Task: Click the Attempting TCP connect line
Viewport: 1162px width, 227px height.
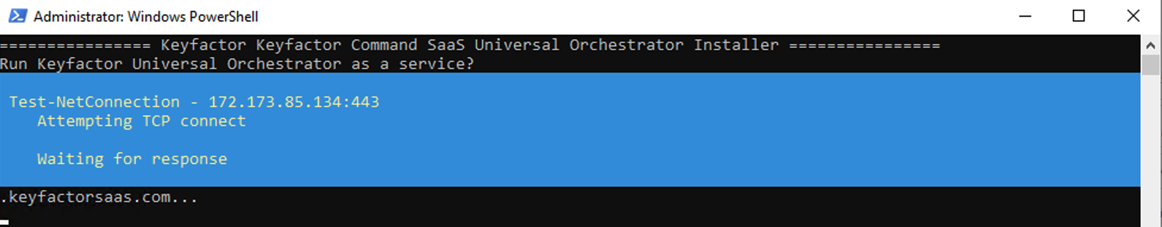Action: pos(142,121)
